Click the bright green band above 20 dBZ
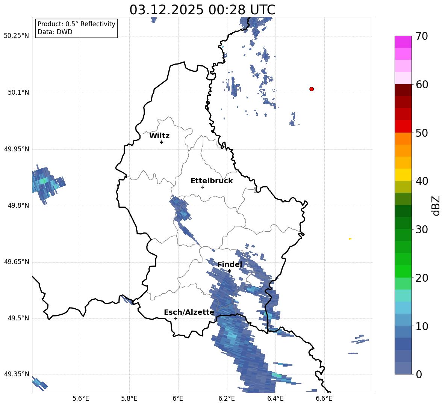 click(403, 271)
